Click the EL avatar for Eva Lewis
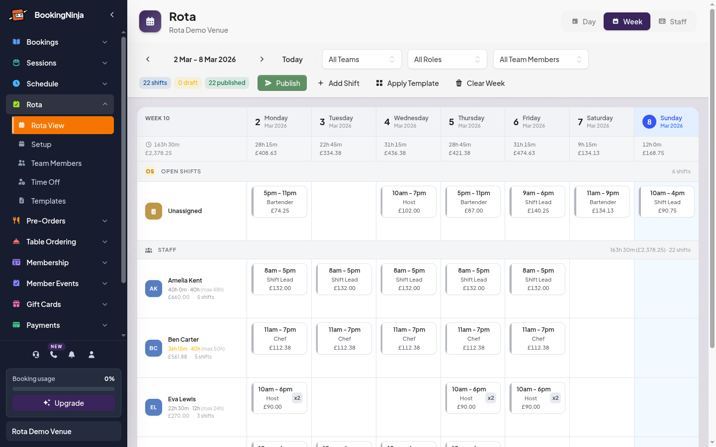Screen dimensions: 716x447 coord(154,407)
